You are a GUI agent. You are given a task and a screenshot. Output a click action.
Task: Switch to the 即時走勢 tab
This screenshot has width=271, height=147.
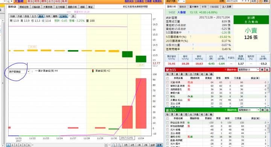pyautogui.click(x=24, y=7)
